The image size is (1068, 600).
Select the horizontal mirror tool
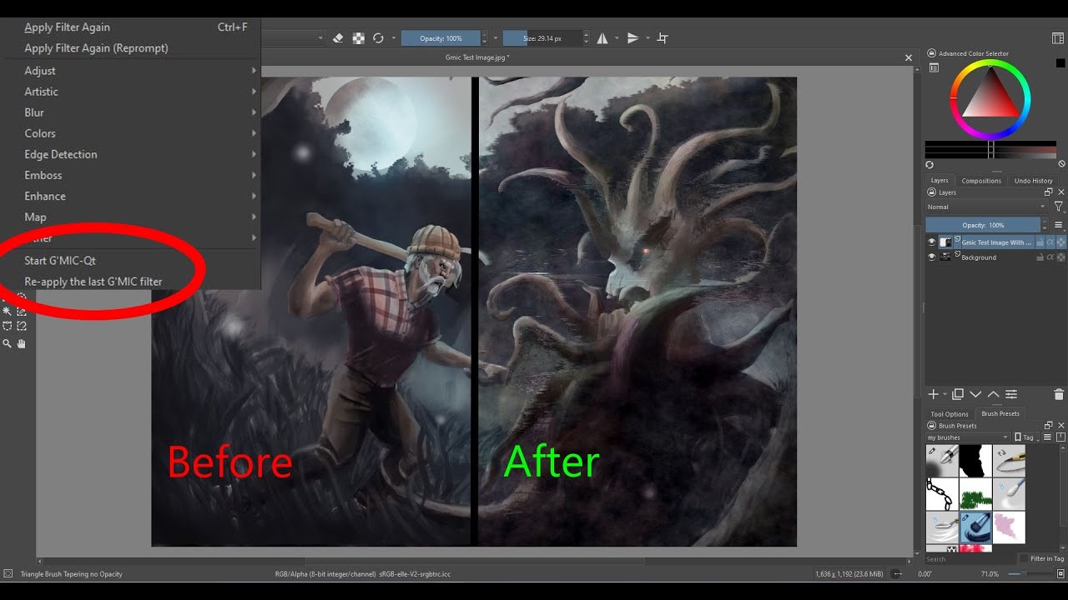point(602,38)
